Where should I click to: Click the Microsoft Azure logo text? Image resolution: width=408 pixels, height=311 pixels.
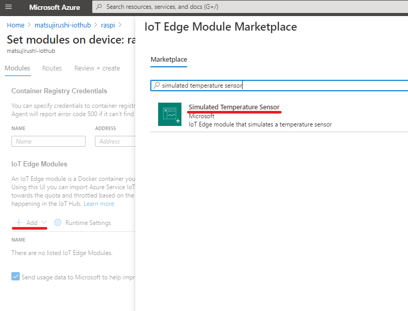(54, 7)
